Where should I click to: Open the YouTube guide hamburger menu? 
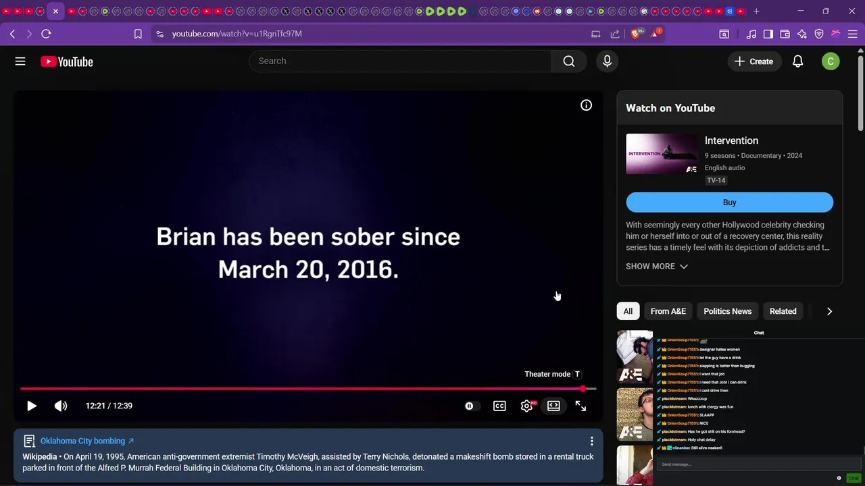pyautogui.click(x=20, y=61)
